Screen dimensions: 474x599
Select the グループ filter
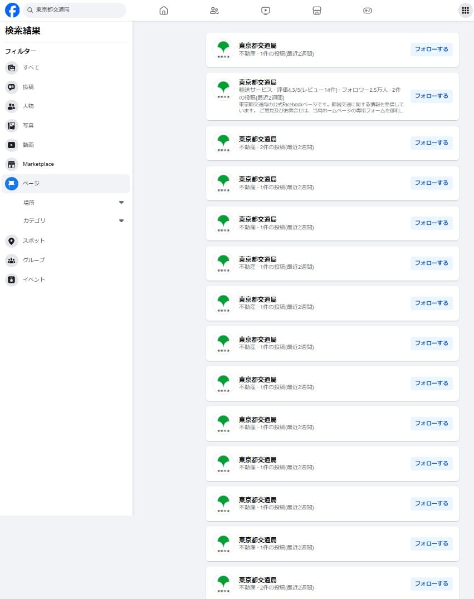point(66,260)
